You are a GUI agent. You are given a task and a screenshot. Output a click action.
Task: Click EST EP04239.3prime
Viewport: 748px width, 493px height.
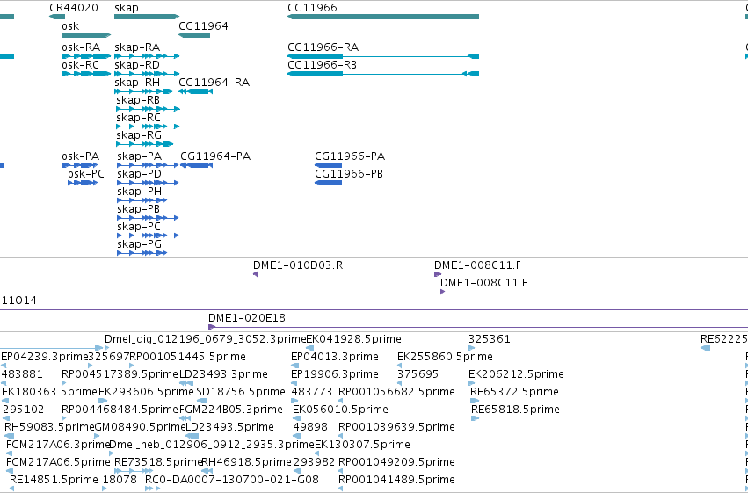click(x=4, y=366)
